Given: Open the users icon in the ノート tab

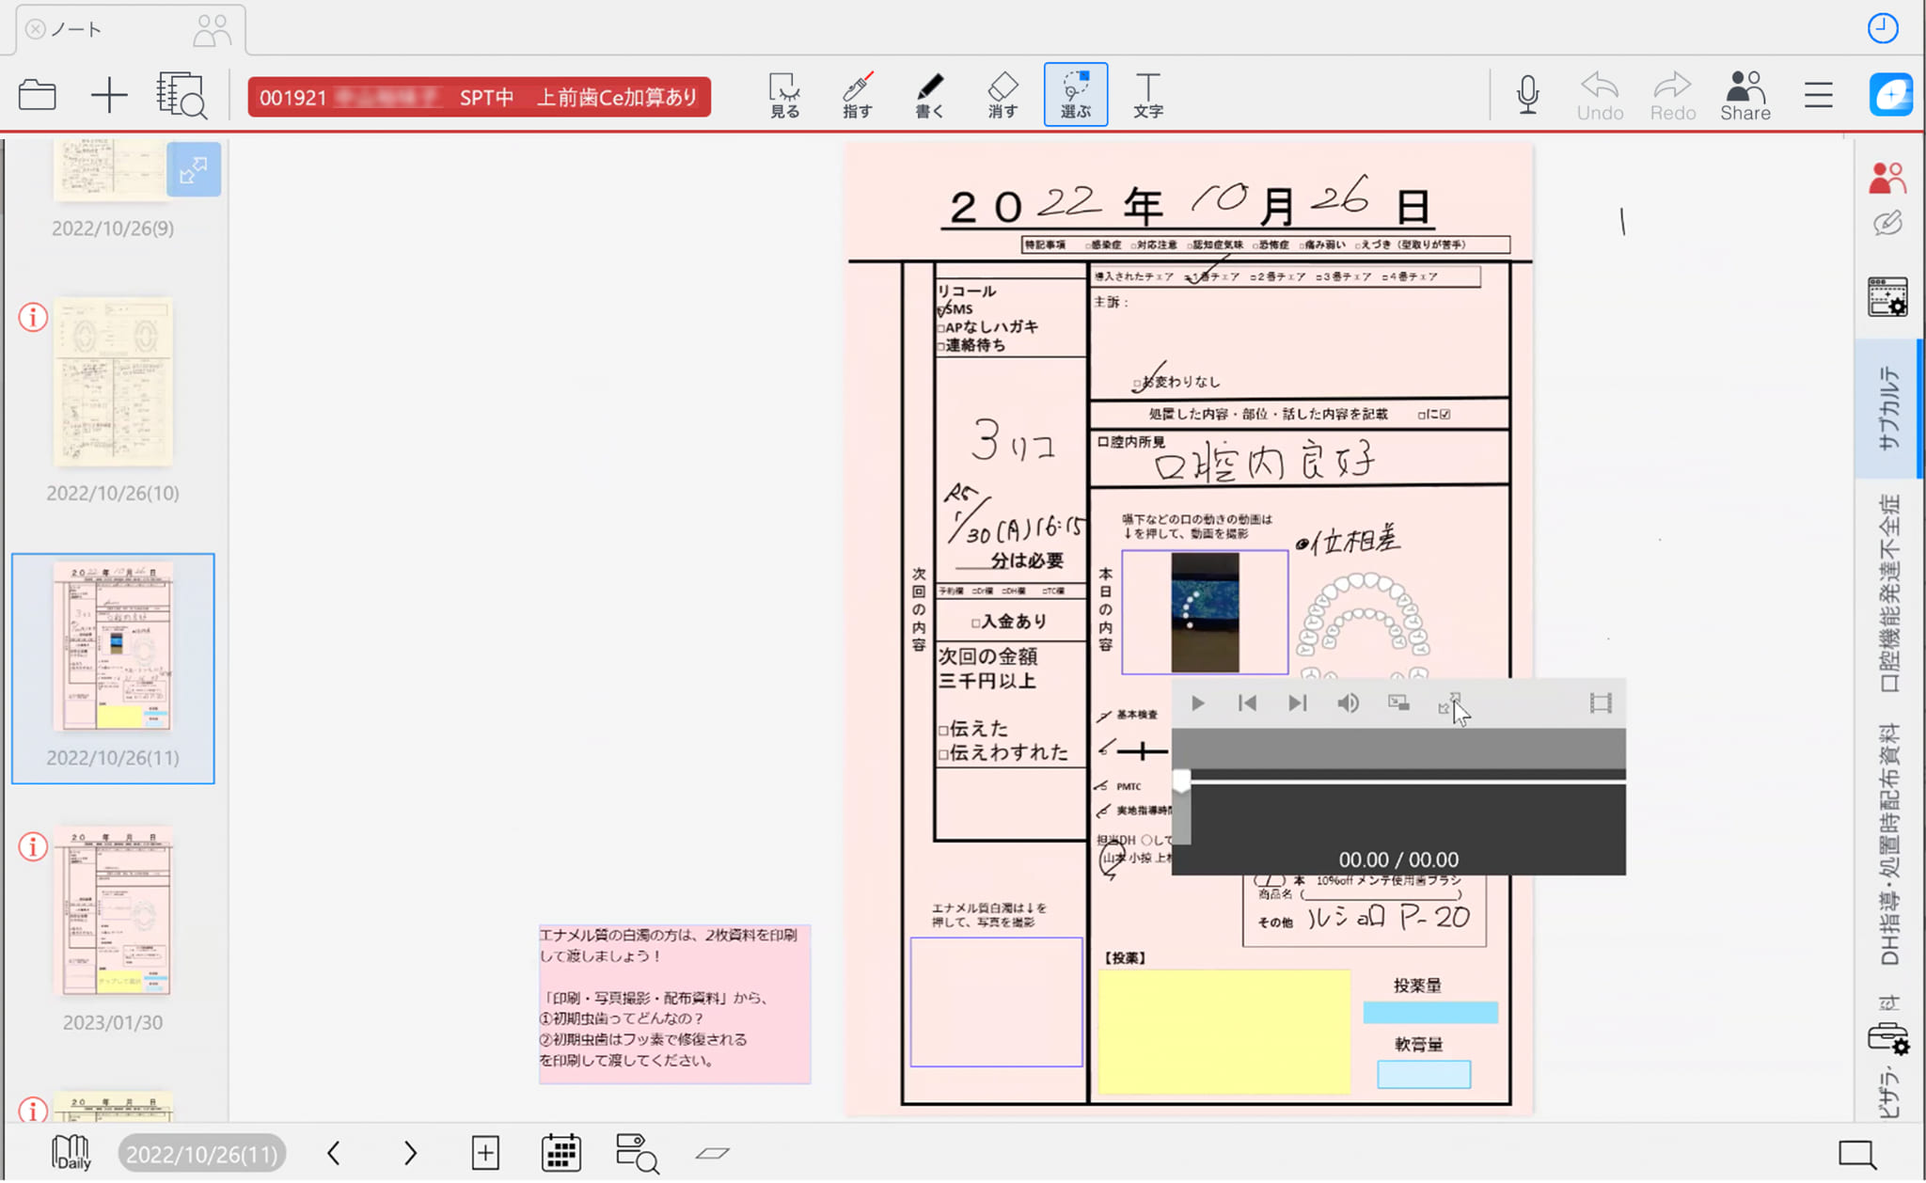Looking at the screenshot, I should click(212, 30).
